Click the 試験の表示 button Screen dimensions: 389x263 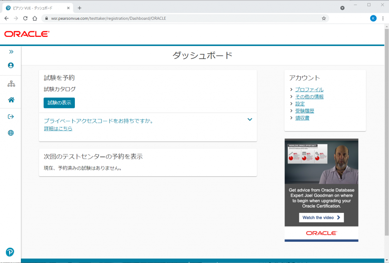[59, 103]
